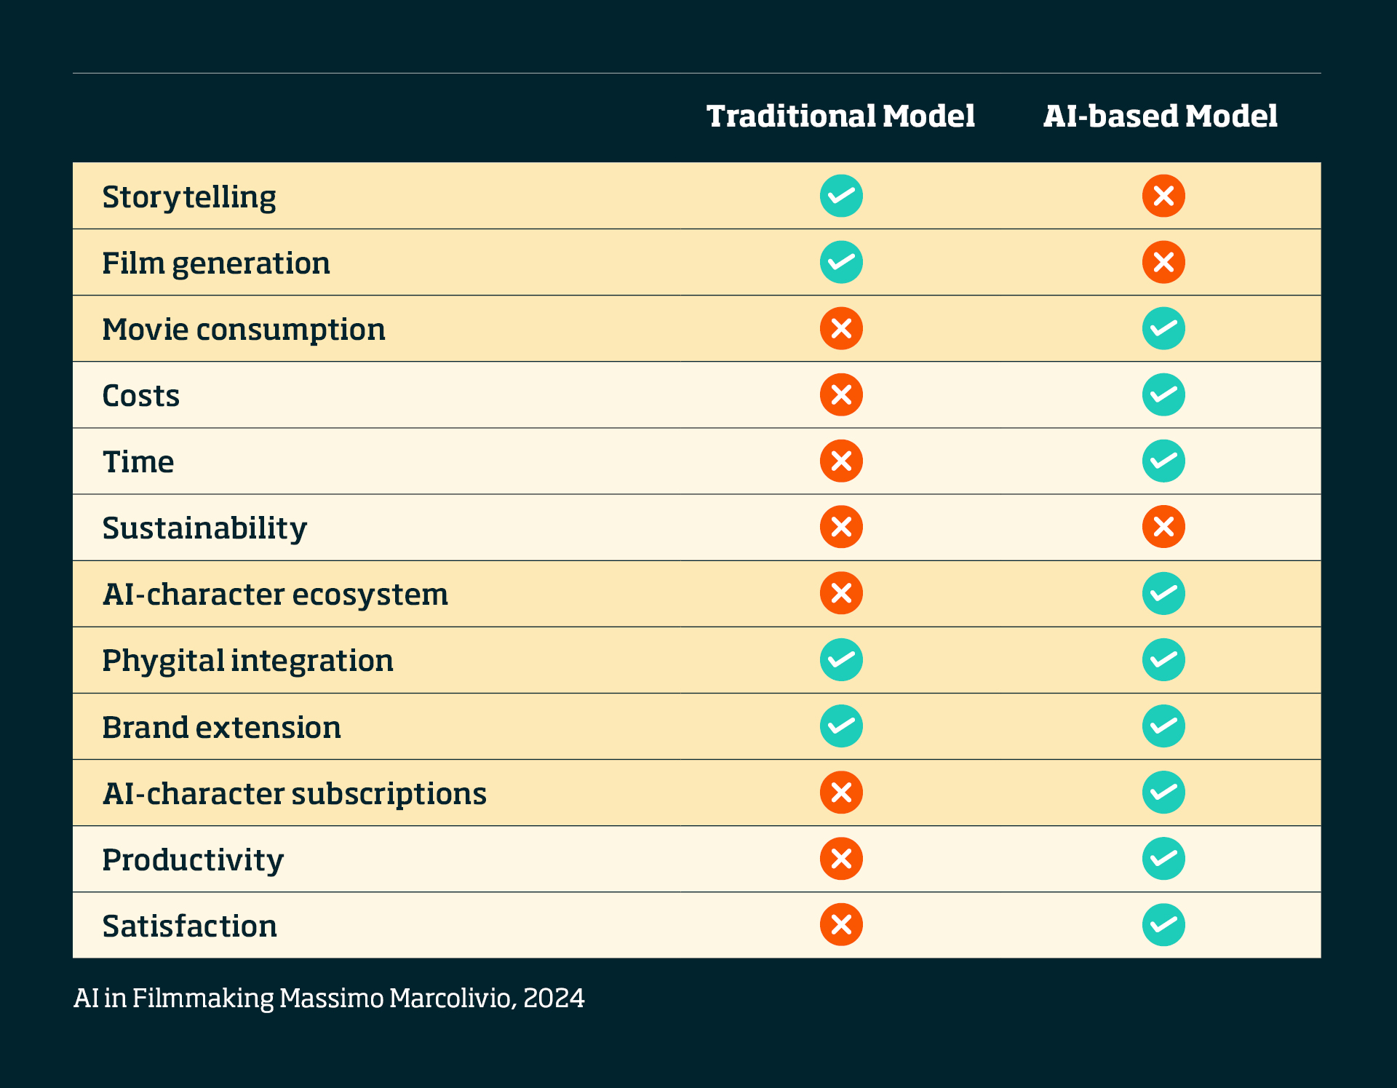Image resolution: width=1397 pixels, height=1088 pixels.
Task: Click the Storytelling checkmark under Traditional Model
Action: [x=841, y=196]
